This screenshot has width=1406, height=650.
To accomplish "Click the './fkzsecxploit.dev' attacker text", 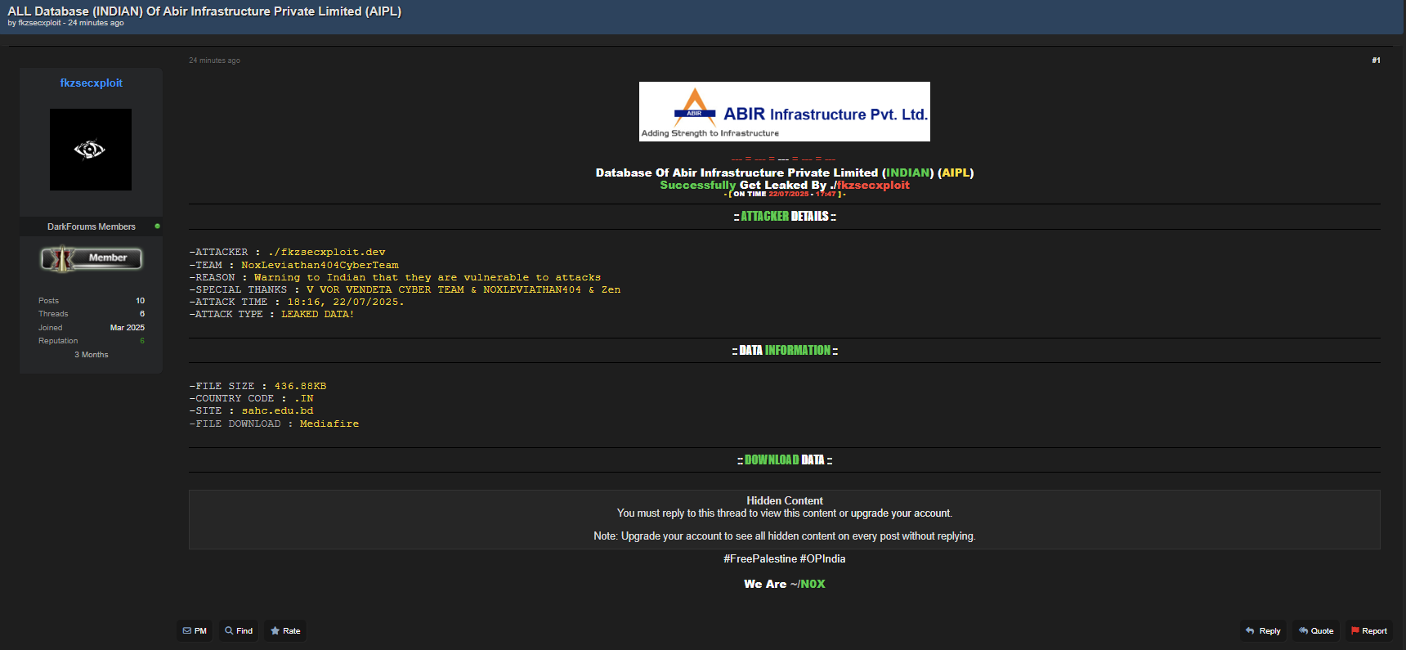I will tap(326, 252).
